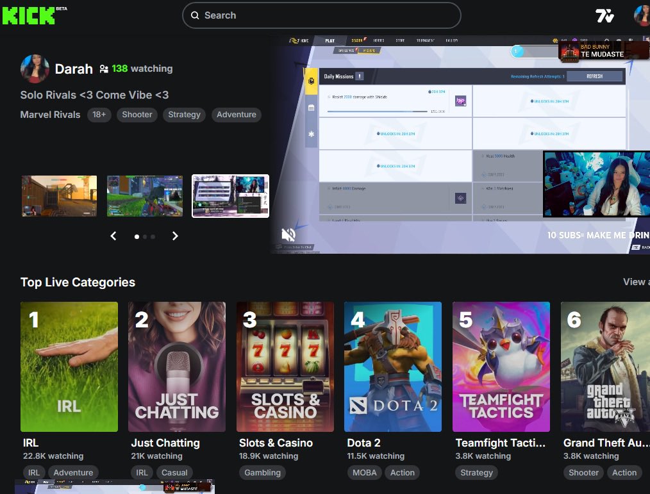Click the IRL category title text
The height and width of the screenshot is (494, 650).
(x=31, y=443)
